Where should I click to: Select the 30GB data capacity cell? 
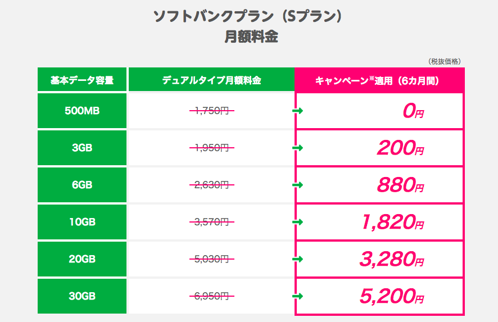tap(82, 296)
